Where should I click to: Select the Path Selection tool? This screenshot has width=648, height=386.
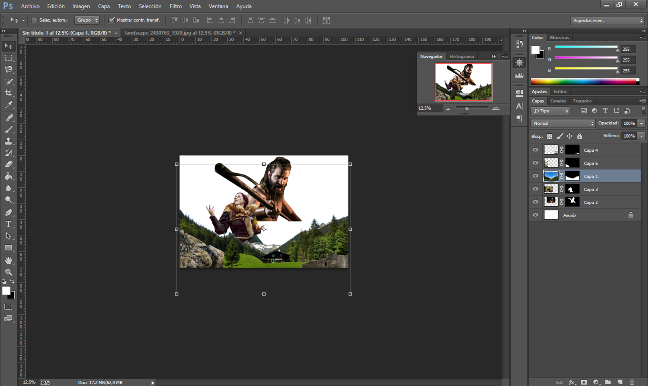tap(9, 236)
